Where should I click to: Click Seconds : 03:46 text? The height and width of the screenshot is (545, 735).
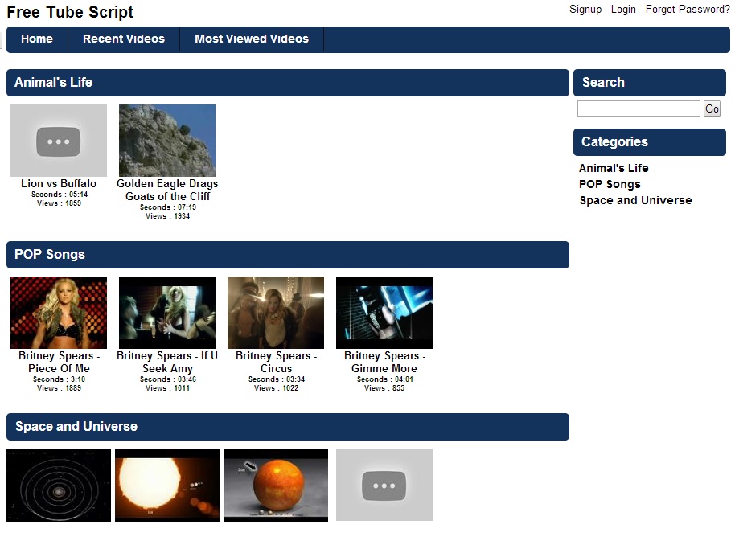[168, 379]
